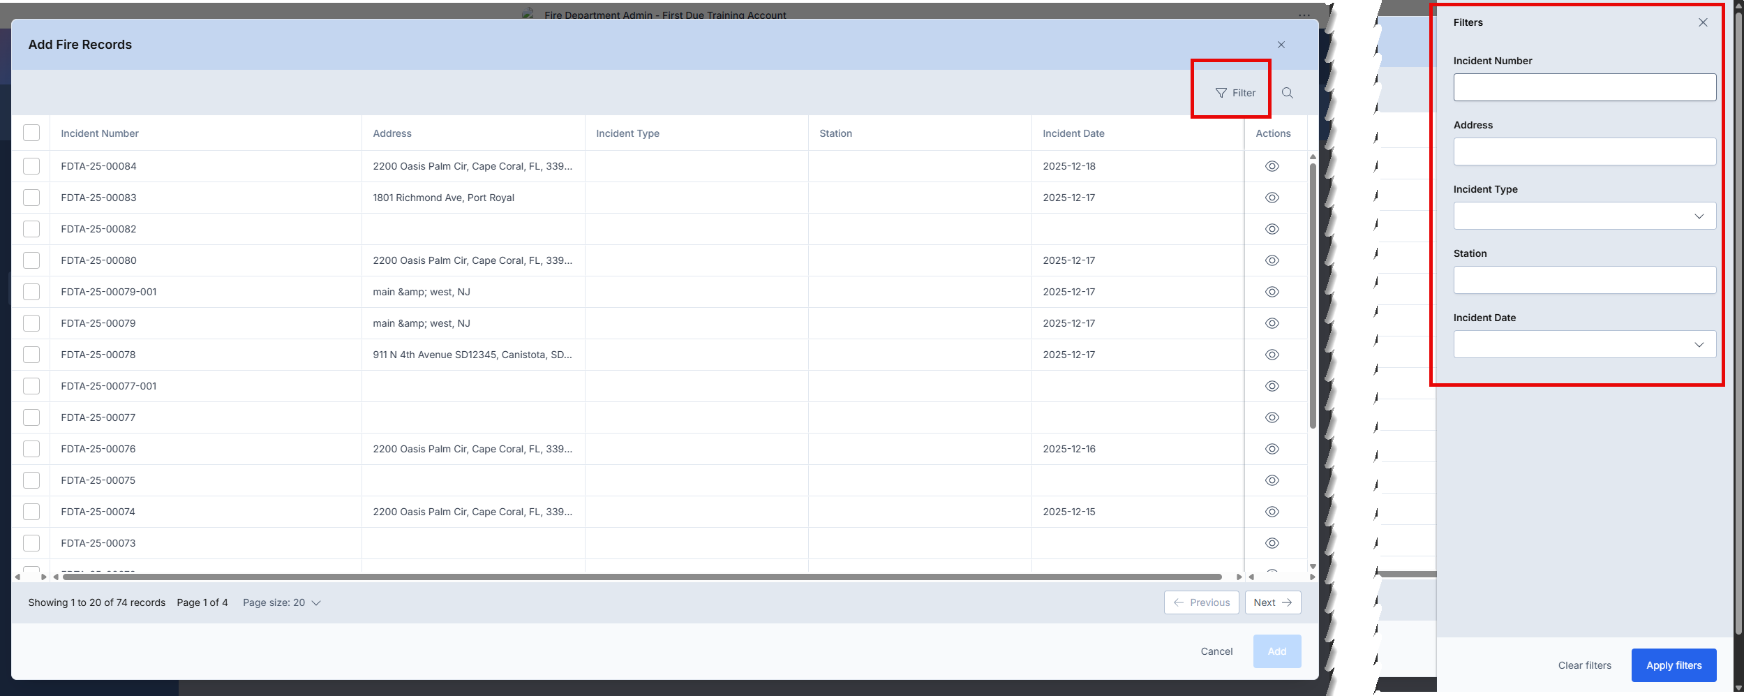This screenshot has width=1744, height=696.
Task: Select checkbox for incident FDTA-25-00079-001
Action: (31, 292)
